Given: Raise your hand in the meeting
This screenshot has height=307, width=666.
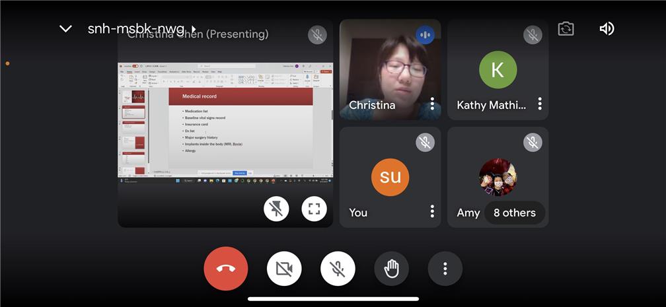Looking at the screenshot, I should point(392,269).
